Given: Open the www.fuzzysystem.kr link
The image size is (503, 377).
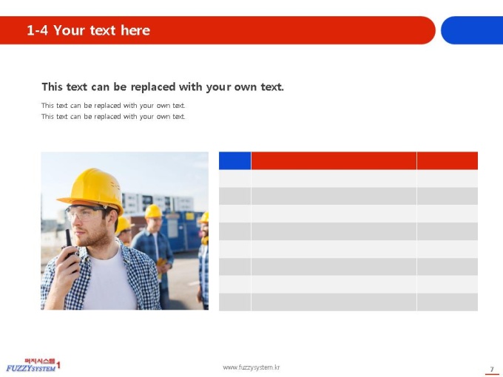Looking at the screenshot, I should pos(251,367).
